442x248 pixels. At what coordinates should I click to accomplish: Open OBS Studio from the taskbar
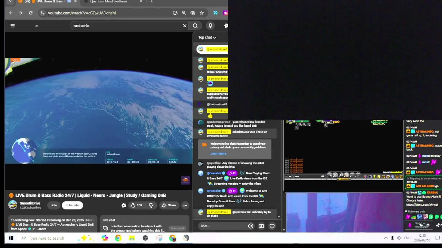click(145, 238)
